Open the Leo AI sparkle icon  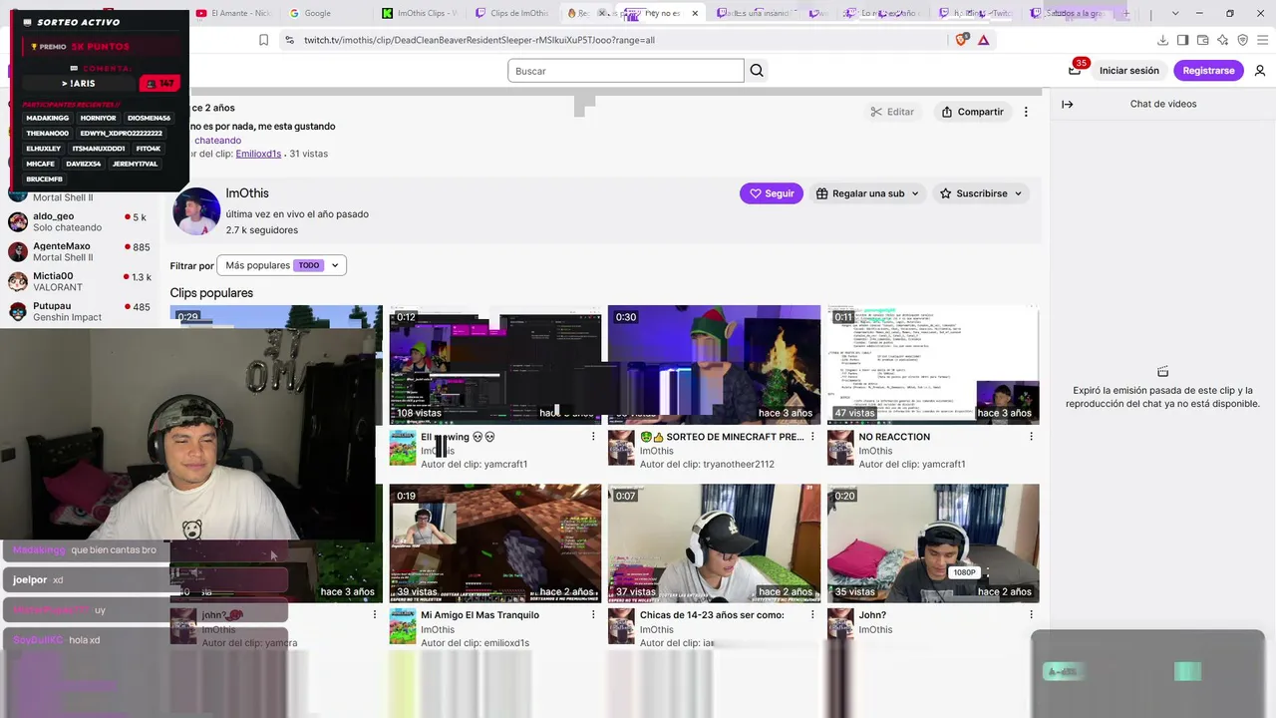coord(1222,40)
